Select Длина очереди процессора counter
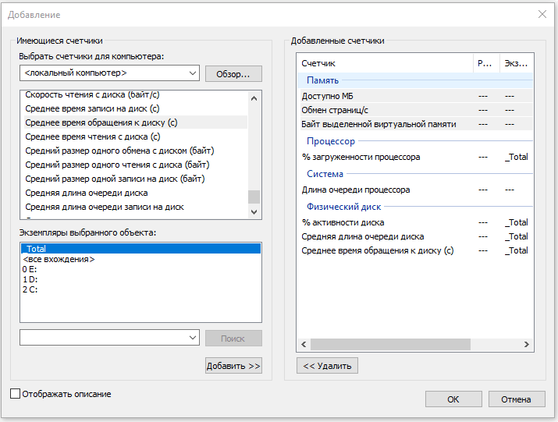The image size is (558, 422). tap(415, 190)
